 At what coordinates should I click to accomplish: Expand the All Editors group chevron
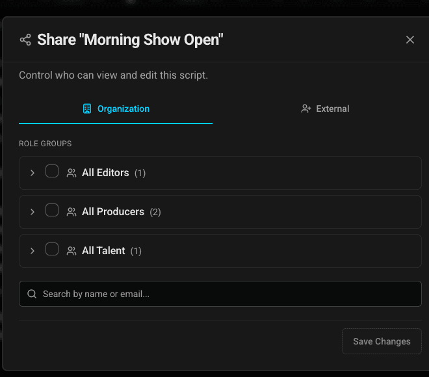[x=32, y=173]
